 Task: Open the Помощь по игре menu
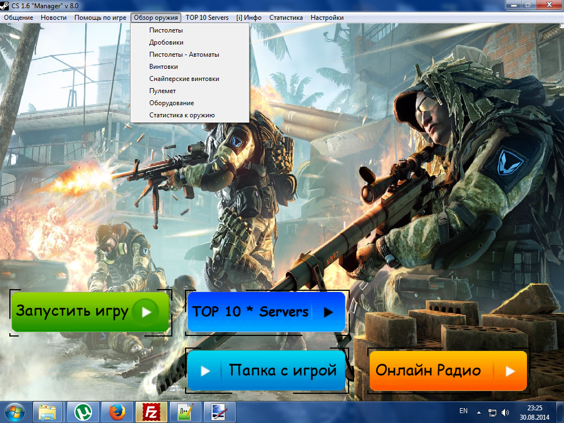coord(100,18)
